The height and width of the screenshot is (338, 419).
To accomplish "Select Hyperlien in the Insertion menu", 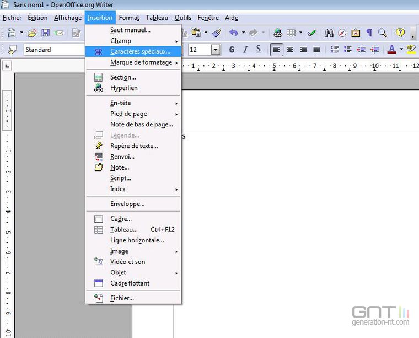I will (133, 88).
